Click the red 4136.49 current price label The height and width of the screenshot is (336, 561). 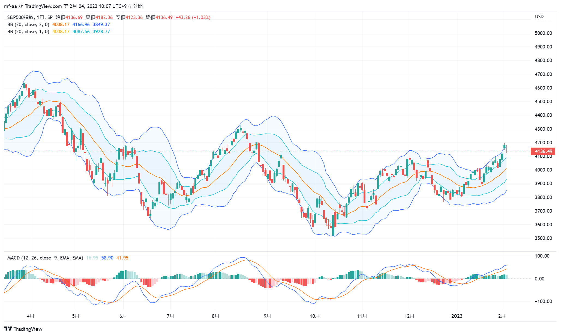click(543, 151)
